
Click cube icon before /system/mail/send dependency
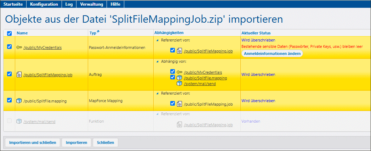179,83
